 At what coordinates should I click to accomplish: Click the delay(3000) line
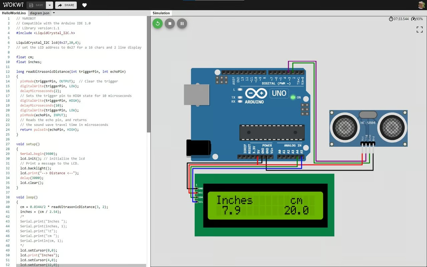coord(32,178)
